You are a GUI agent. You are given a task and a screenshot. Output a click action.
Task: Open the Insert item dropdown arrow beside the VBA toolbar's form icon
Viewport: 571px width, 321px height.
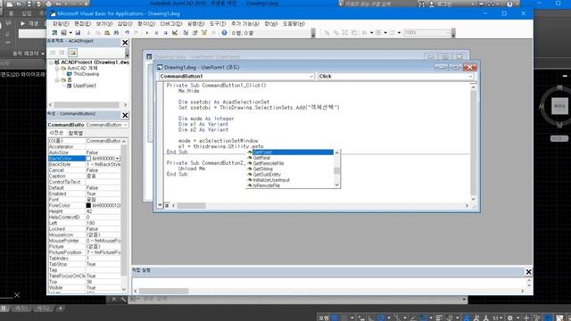pyautogui.click(x=70, y=33)
